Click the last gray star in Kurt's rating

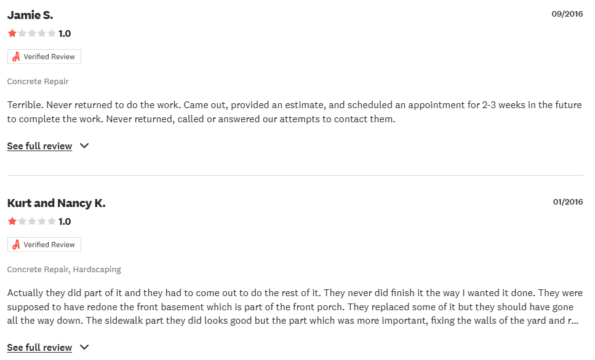pyautogui.click(x=52, y=222)
